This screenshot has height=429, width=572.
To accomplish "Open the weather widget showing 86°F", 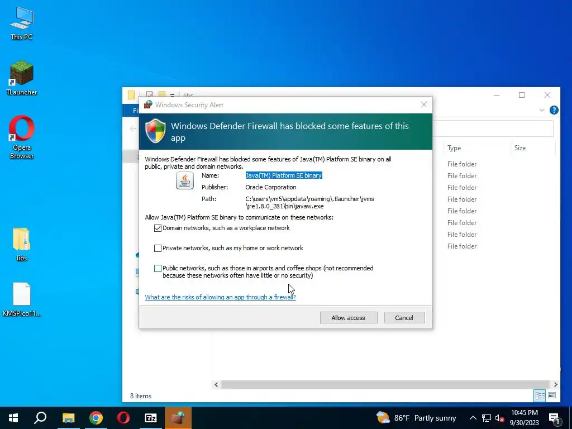I will (x=416, y=418).
